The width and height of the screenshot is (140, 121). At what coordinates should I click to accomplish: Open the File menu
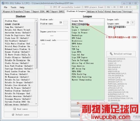pos(6,7)
